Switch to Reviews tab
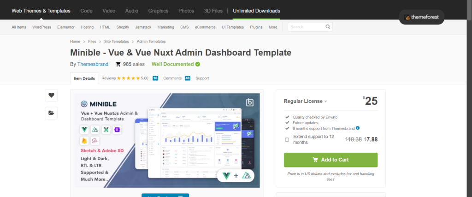 pyautogui.click(x=109, y=78)
